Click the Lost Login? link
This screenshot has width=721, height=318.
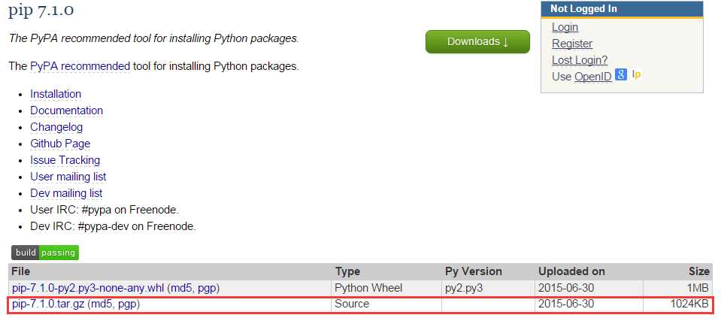580,60
